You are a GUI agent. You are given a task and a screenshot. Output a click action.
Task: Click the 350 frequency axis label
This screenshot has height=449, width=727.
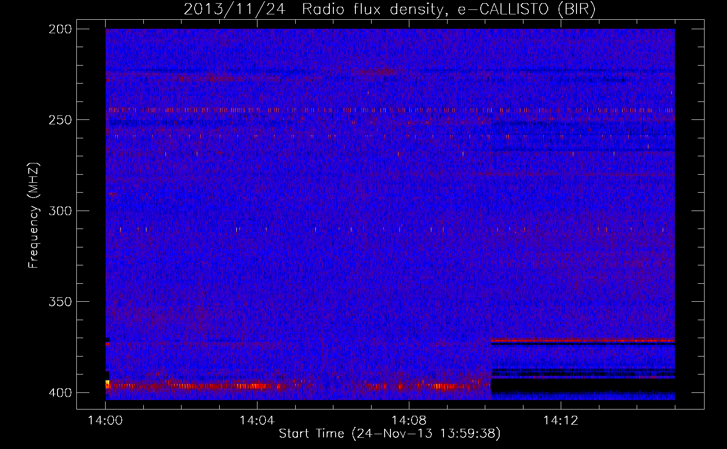pyautogui.click(x=60, y=301)
